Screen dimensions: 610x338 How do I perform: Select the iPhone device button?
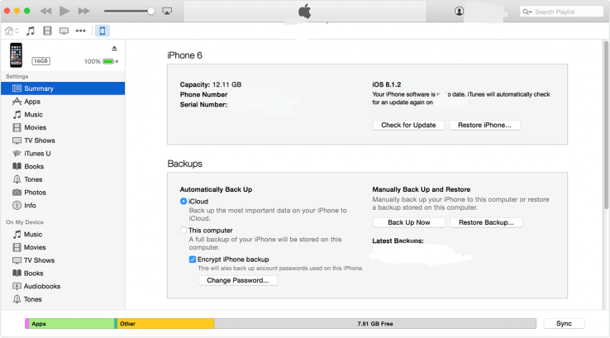(102, 31)
